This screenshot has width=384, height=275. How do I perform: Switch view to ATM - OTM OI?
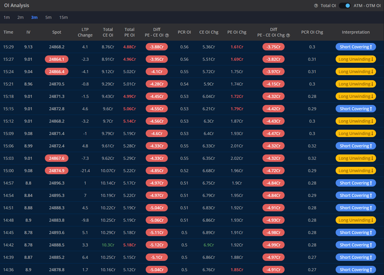click(x=344, y=5)
